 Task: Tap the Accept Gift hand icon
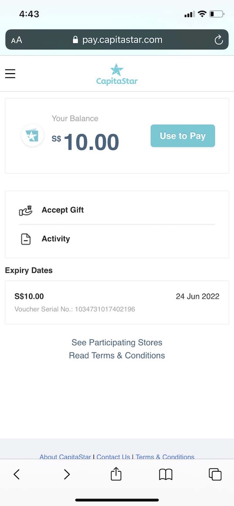coord(26,211)
